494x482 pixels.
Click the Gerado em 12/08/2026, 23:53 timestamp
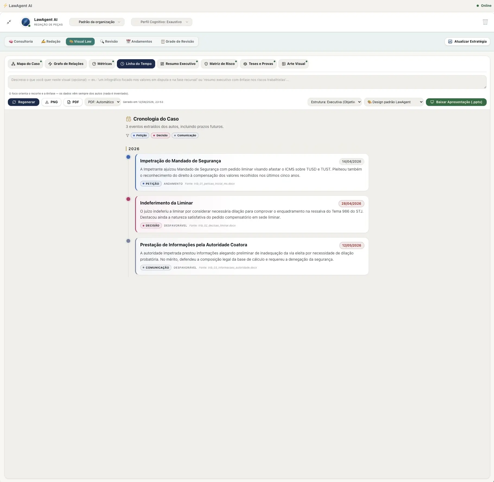143,102
